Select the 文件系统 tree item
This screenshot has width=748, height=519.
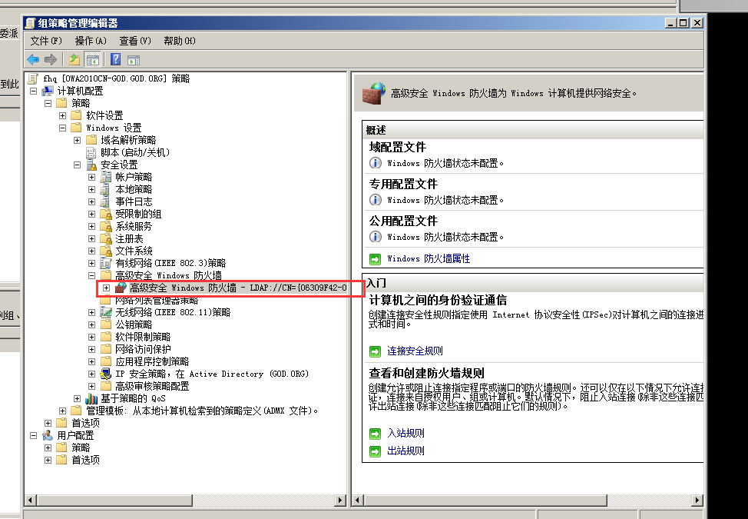point(134,251)
